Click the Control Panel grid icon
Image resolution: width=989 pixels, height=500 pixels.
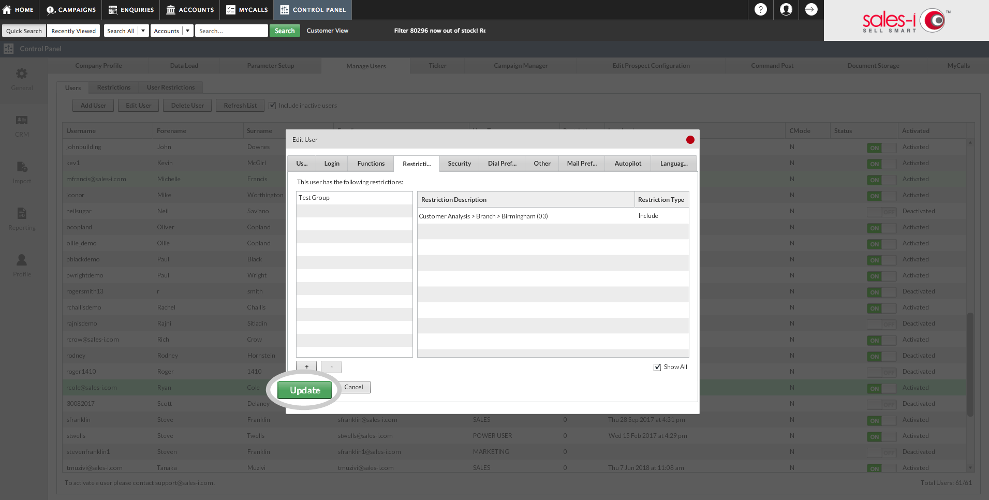[285, 10]
